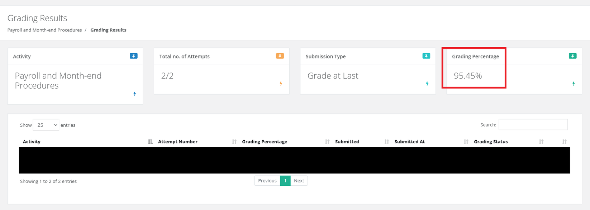Sort the Activity column descending
Image resolution: width=590 pixels, height=210 pixels.
tap(150, 141)
